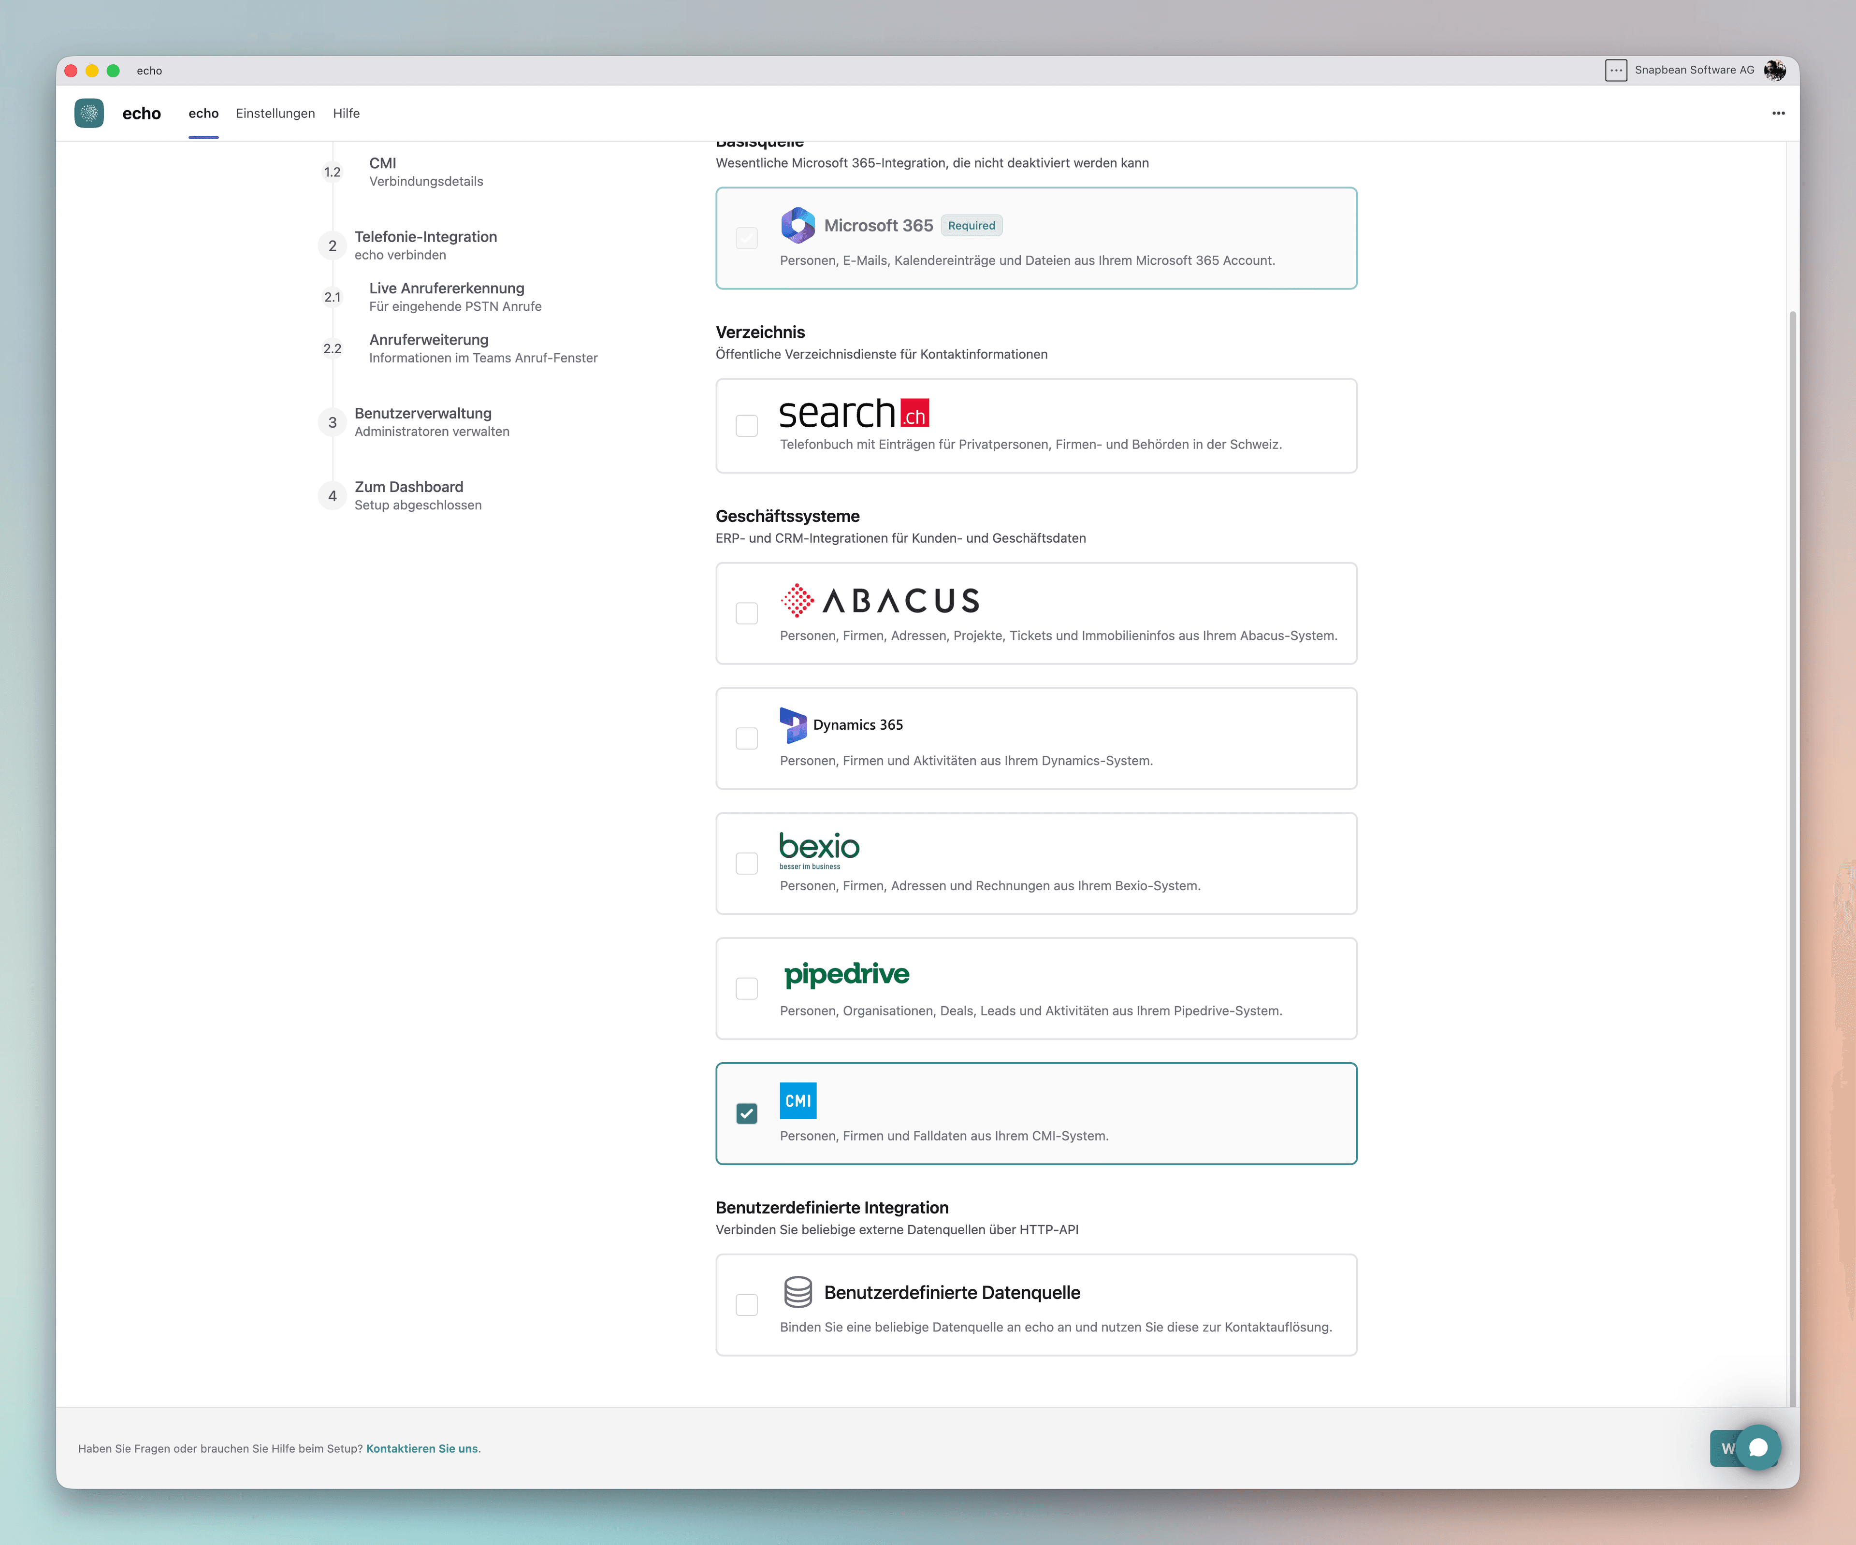Click the pipedrive logo
This screenshot has width=1856, height=1545.
pyautogui.click(x=847, y=974)
